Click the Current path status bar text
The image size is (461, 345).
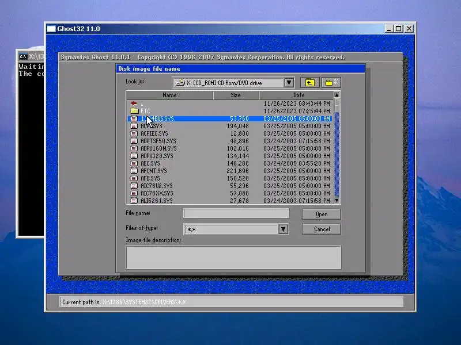[124, 302]
